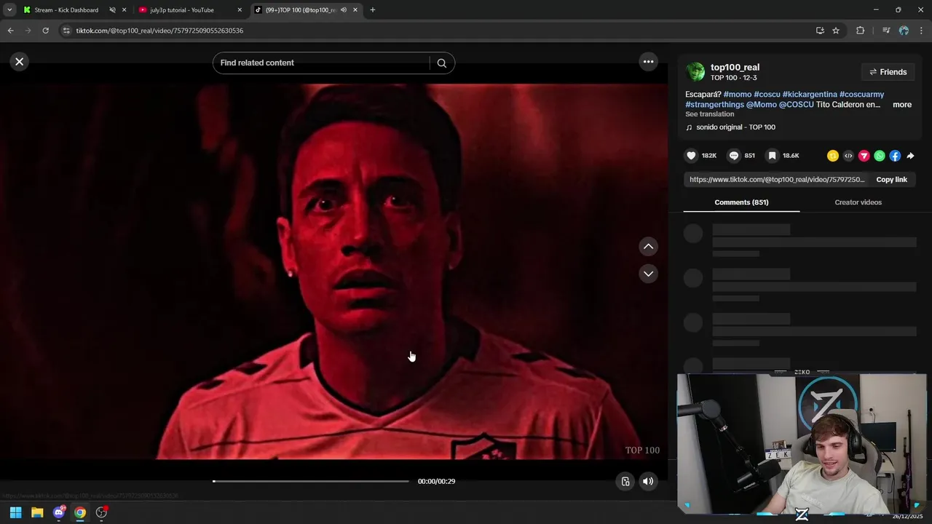Open Chrome profile avatar
The width and height of the screenshot is (932, 524).
click(904, 31)
